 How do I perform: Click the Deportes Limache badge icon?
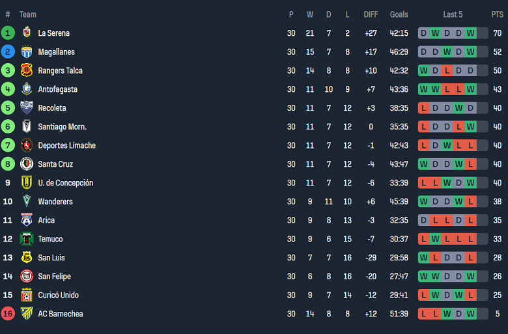(27, 145)
